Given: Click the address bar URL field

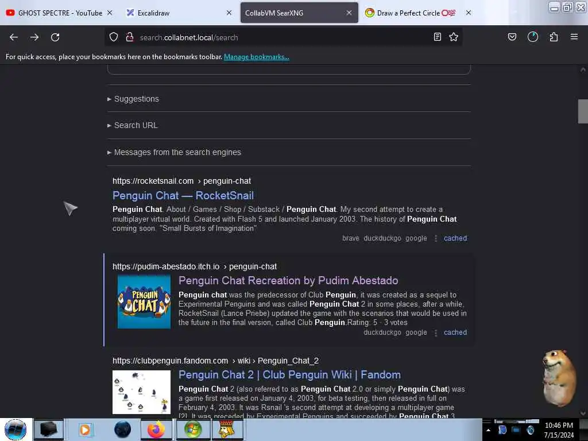Looking at the screenshot, I should [x=283, y=37].
